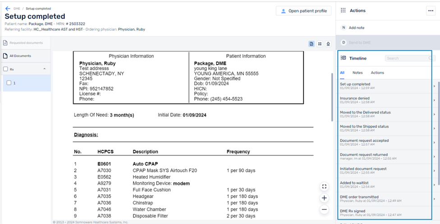Click the DME breadcrumb link
This screenshot has height=224, width=440.
coord(17,9)
